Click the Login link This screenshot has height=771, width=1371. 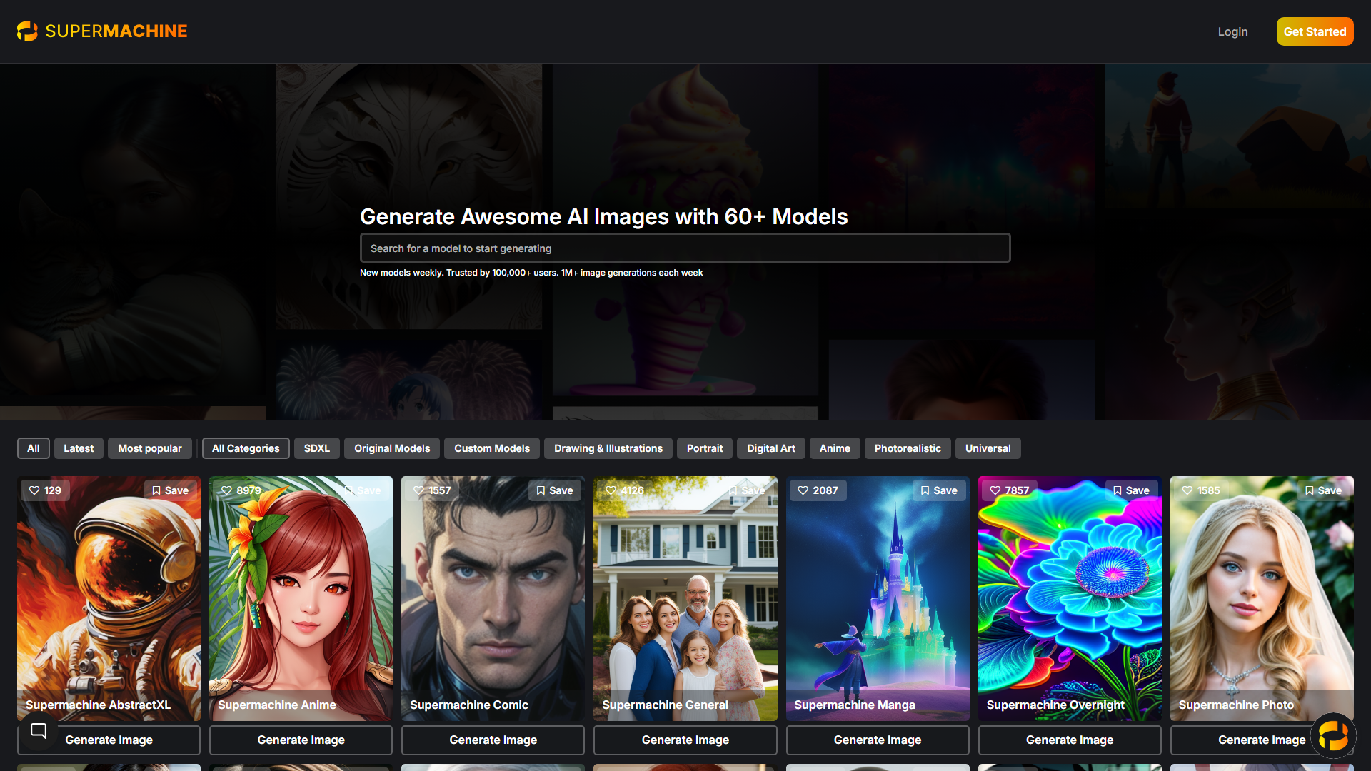[1232, 31]
